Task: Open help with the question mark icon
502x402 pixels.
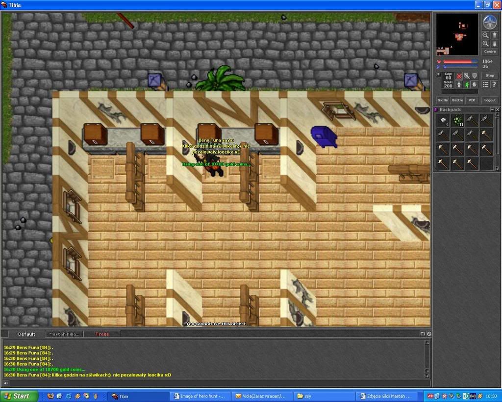Action: (494, 84)
